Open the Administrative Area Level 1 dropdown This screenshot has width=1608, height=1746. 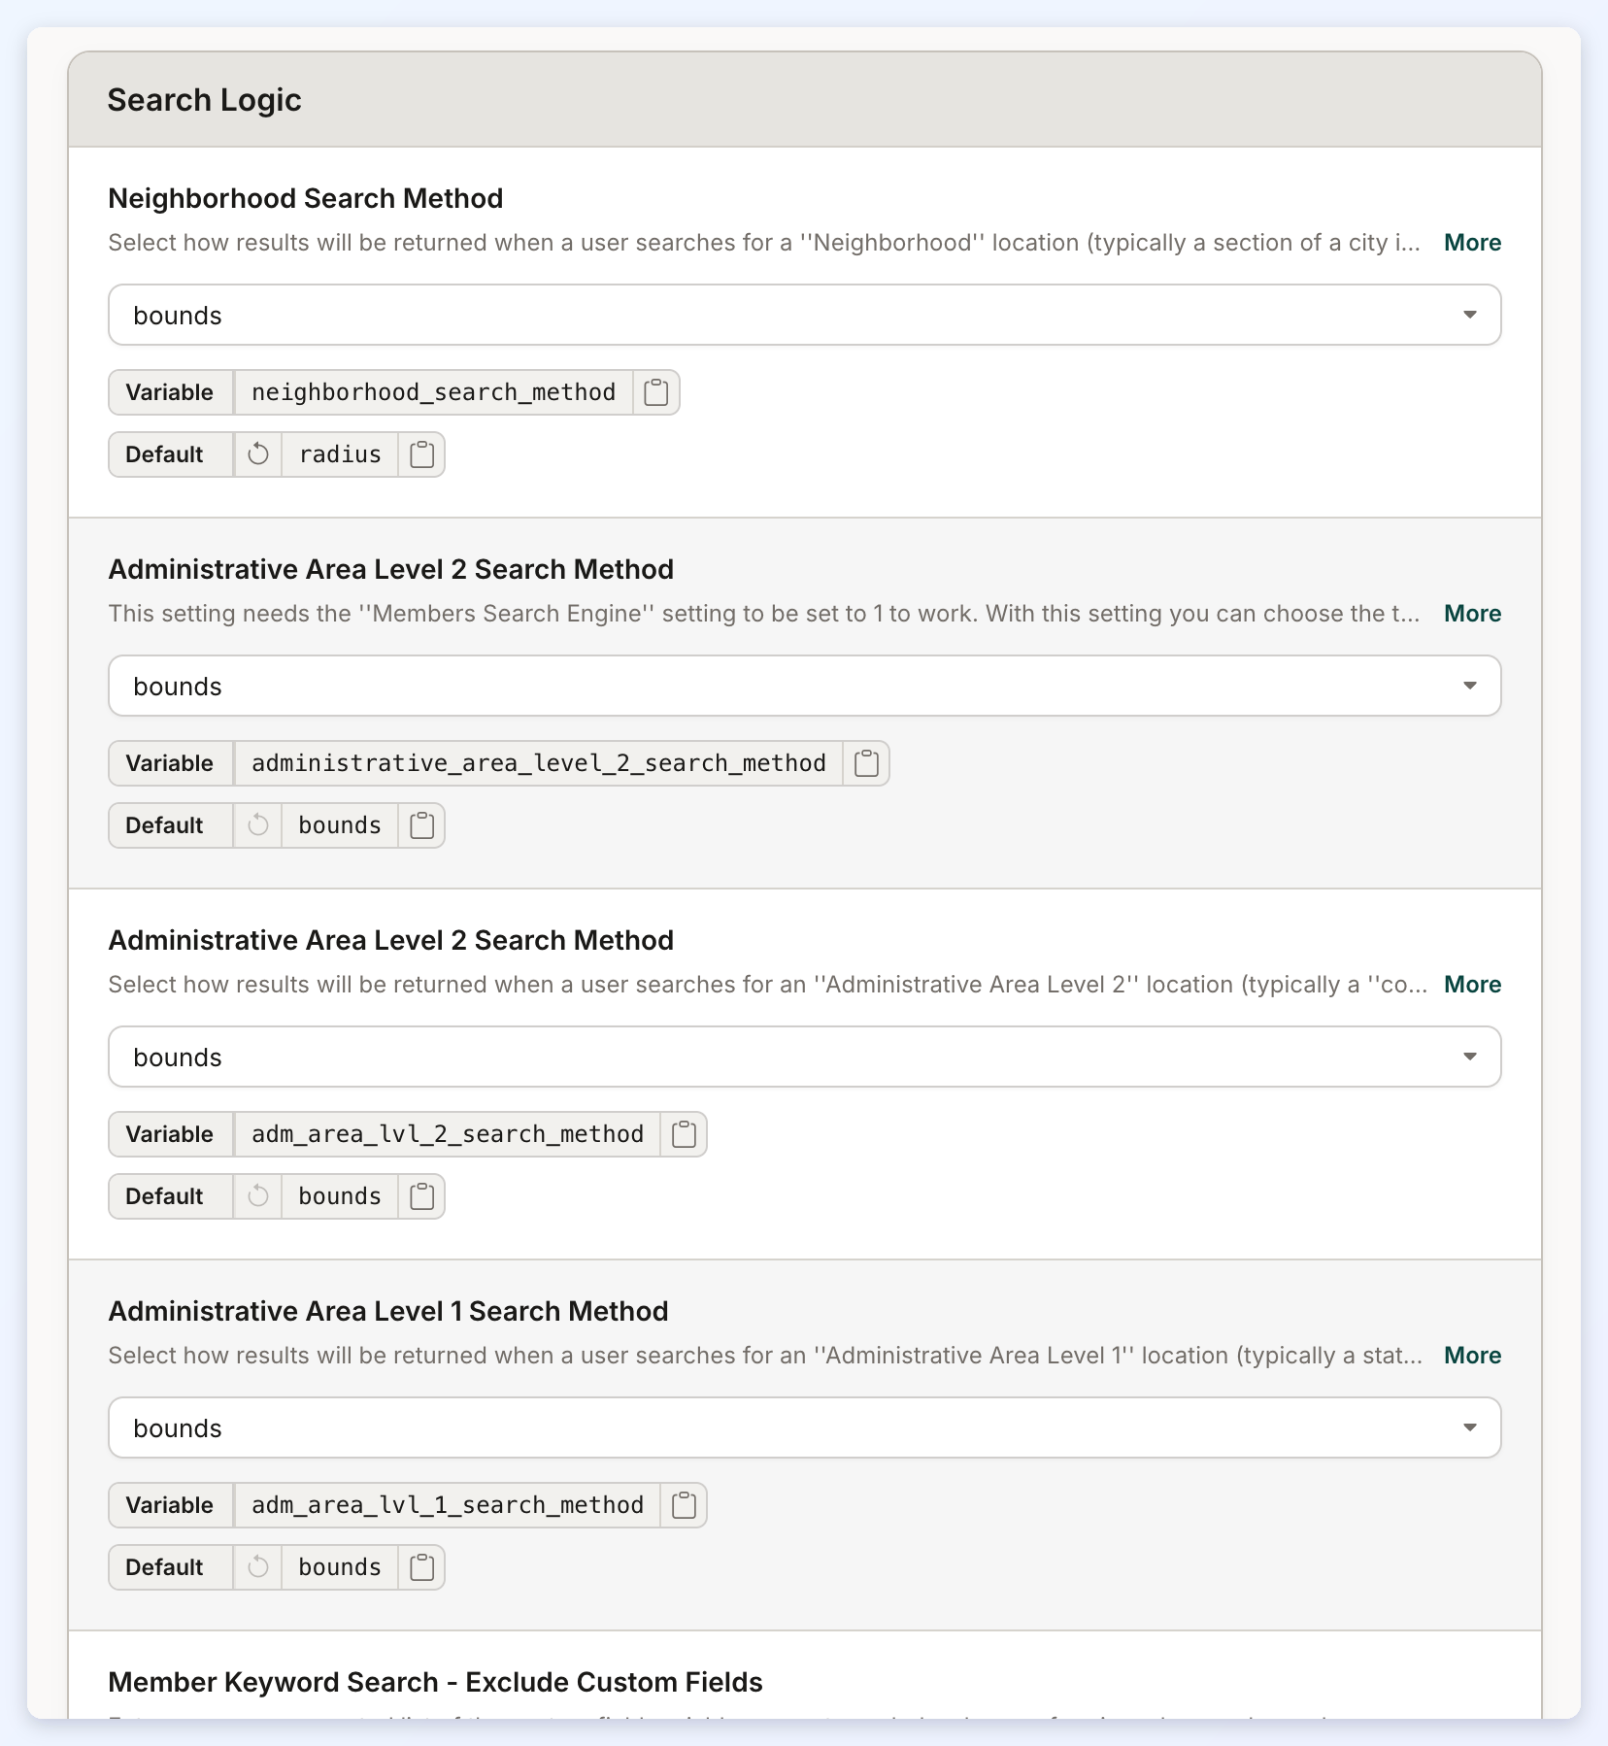point(805,1427)
